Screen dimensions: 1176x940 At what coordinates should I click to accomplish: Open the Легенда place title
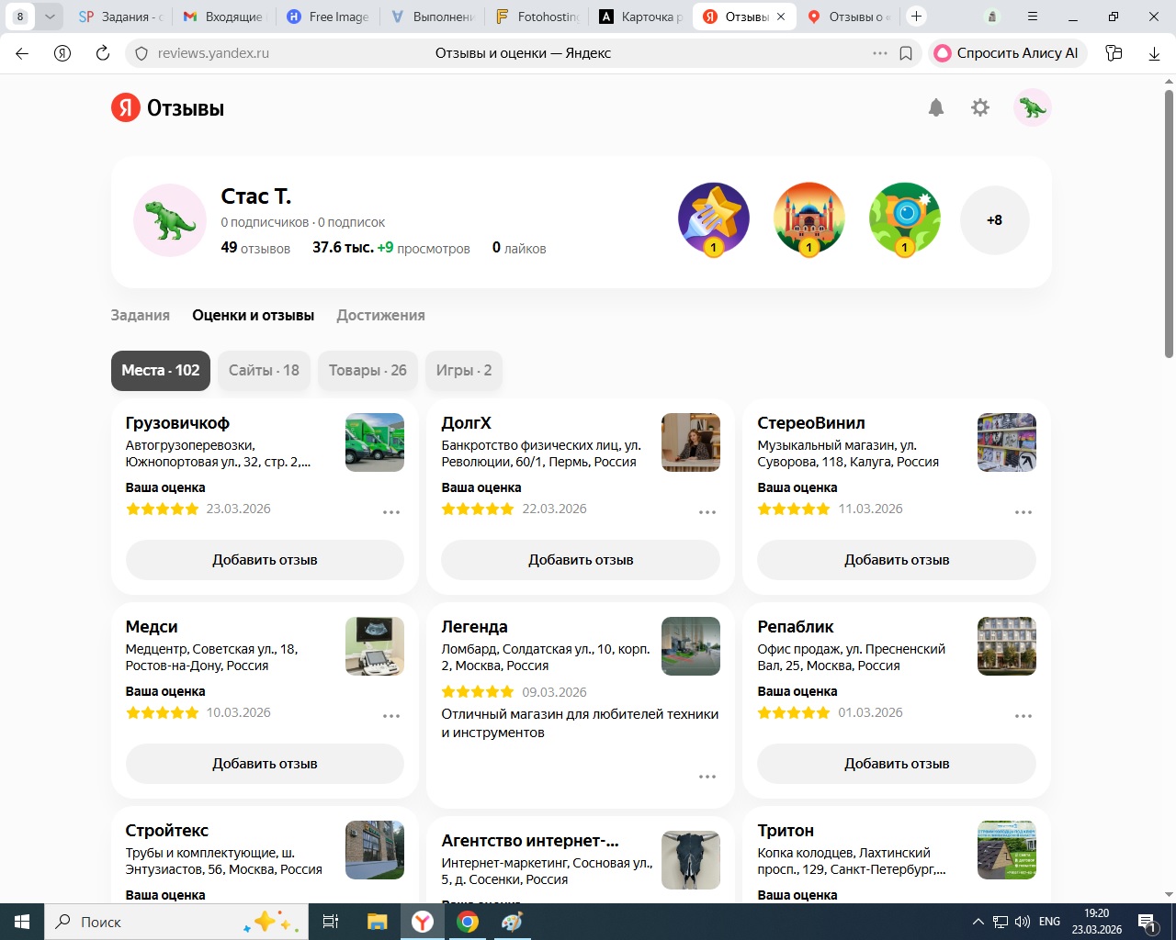(475, 627)
